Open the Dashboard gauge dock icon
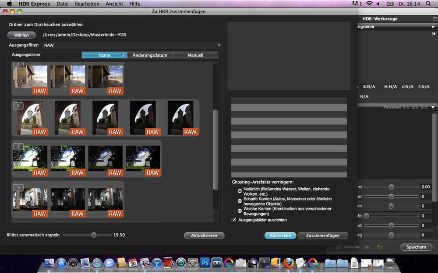The image size is (438, 273). click(73, 263)
